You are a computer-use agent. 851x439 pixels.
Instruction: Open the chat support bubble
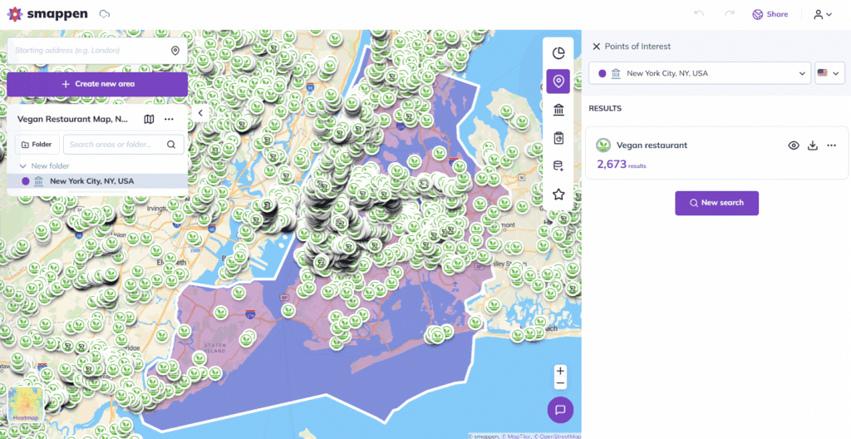pyautogui.click(x=560, y=409)
